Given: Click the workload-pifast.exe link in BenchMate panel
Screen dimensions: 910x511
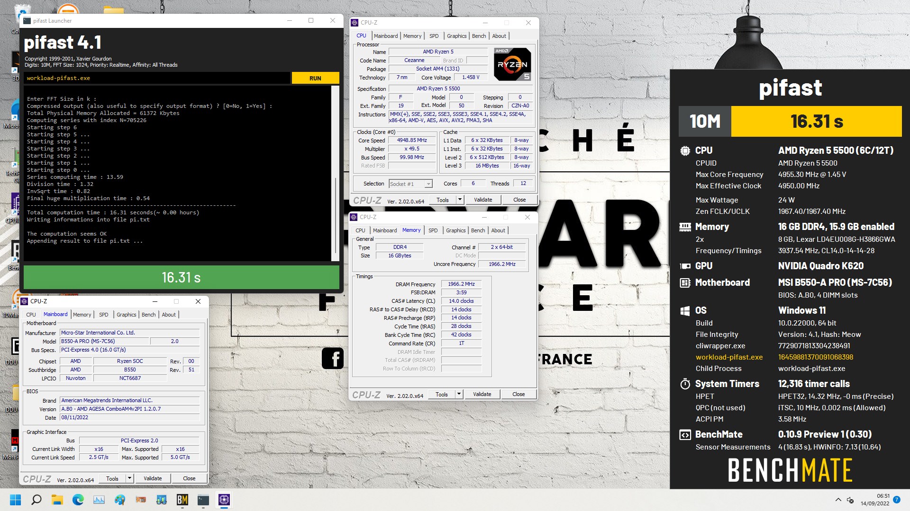Looking at the screenshot, I should (x=729, y=357).
